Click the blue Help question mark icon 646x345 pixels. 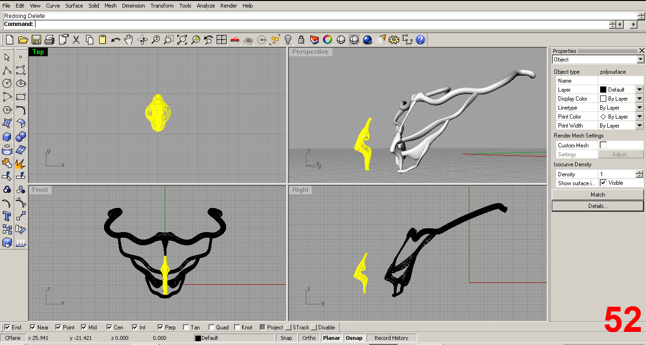tap(420, 40)
